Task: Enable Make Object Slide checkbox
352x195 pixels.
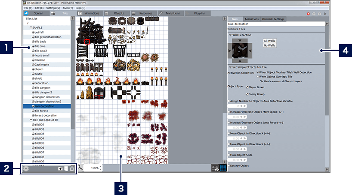Action: (229, 155)
